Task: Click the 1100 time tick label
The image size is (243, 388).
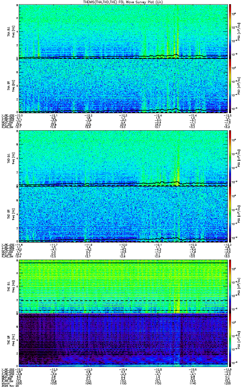Action: tap(123, 383)
